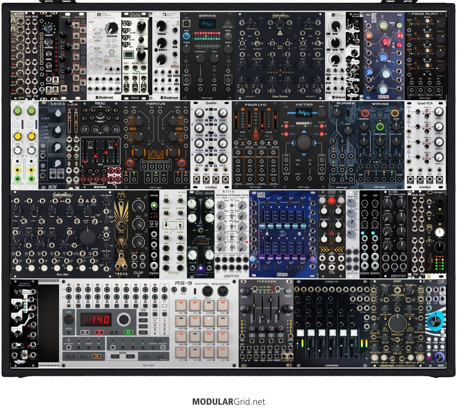Click the XMOD button on Victor
Viewport: 458px width, 409px height.
(x=286, y=126)
